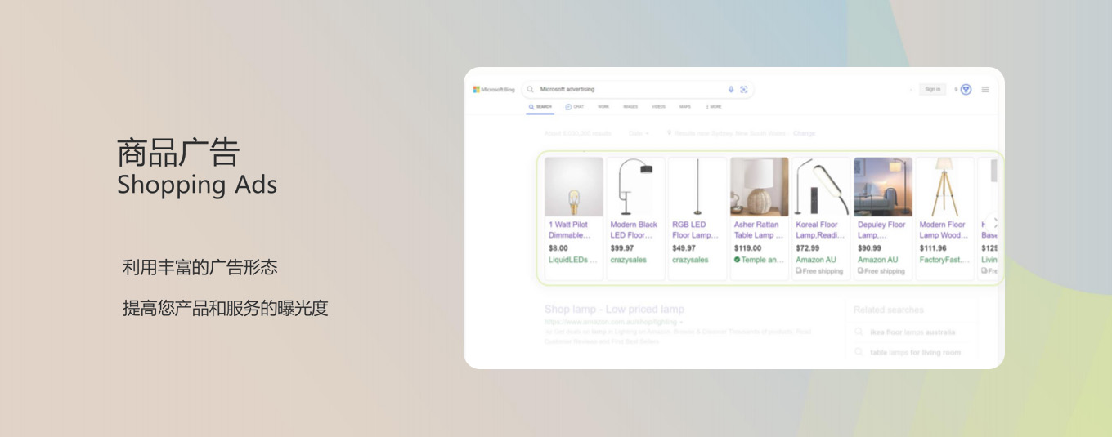
Task: Open the hamburger menu icon
Action: tap(985, 90)
